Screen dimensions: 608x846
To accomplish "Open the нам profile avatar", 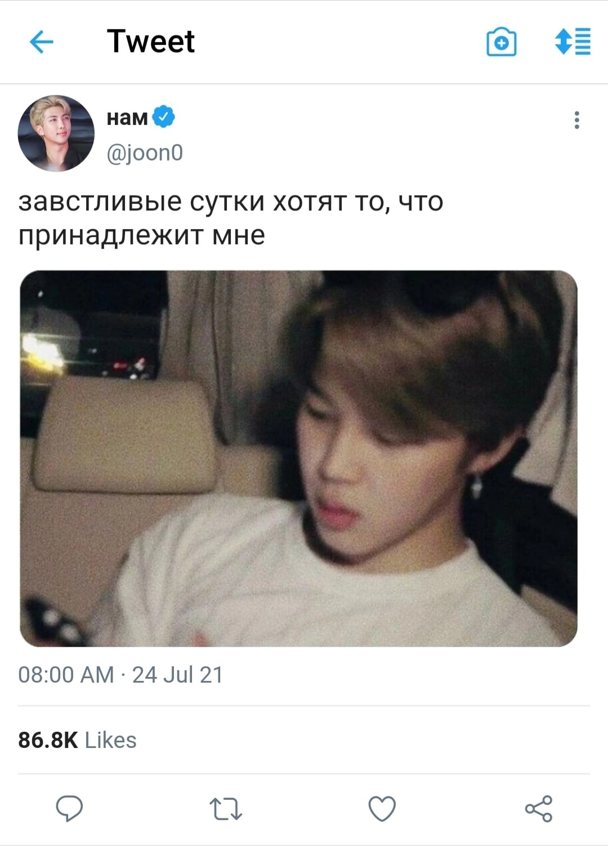I will coord(56,133).
